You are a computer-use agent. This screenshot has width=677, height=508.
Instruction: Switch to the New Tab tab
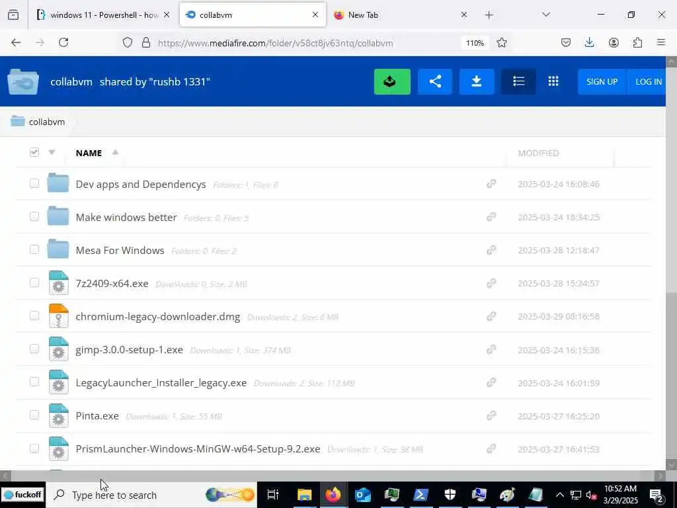point(399,15)
